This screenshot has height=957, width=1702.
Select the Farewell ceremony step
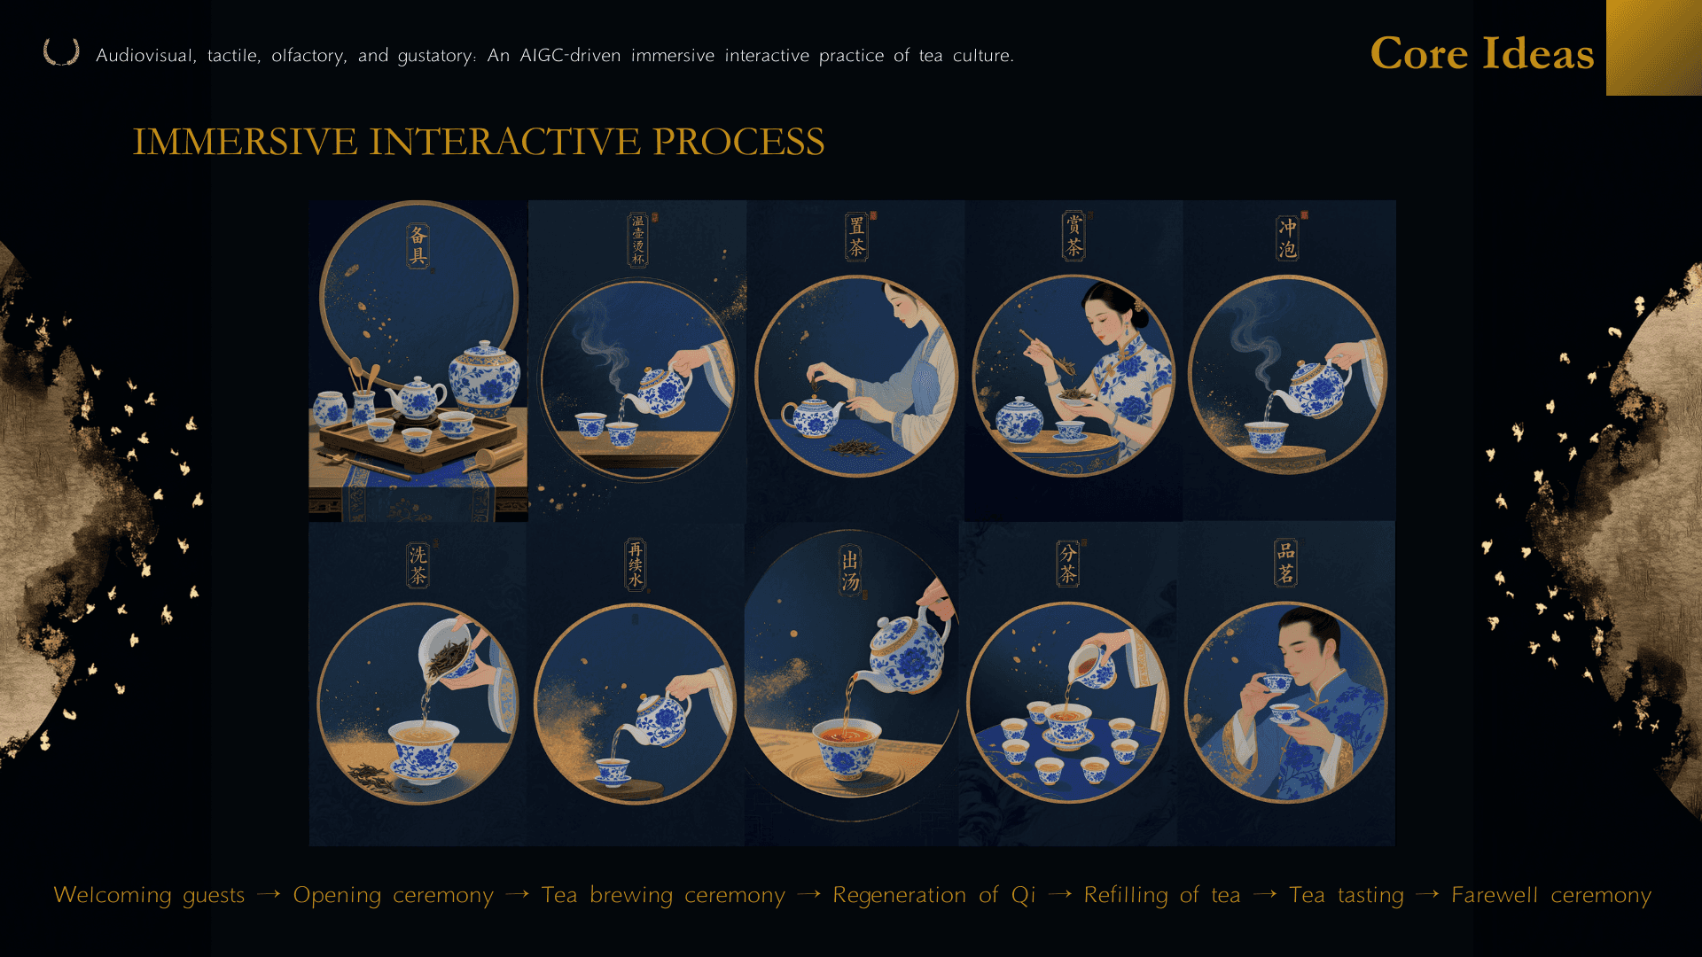coord(1551,895)
